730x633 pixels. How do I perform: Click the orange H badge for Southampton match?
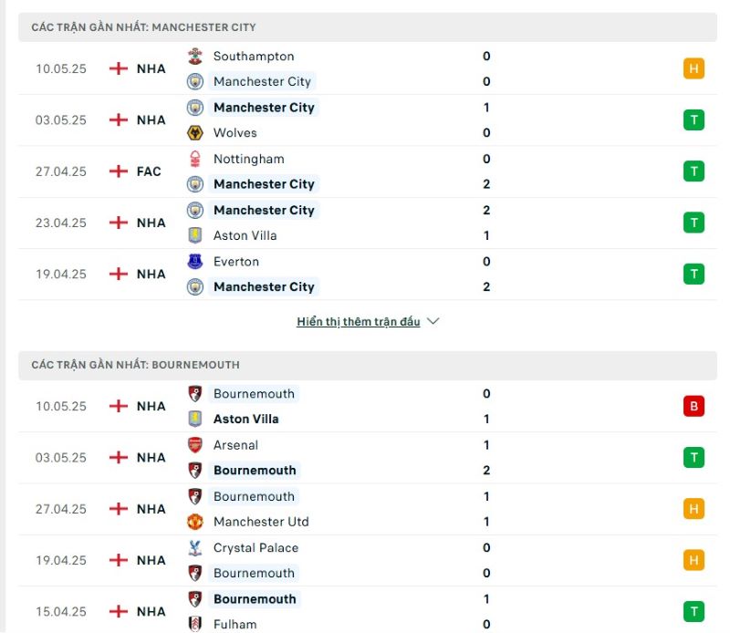pos(693,68)
